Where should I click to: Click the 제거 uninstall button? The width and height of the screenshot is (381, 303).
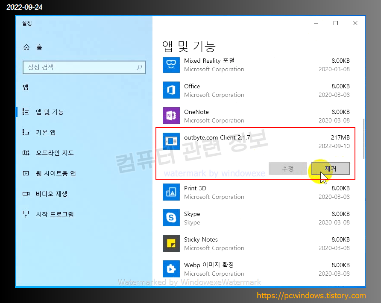coord(331,168)
